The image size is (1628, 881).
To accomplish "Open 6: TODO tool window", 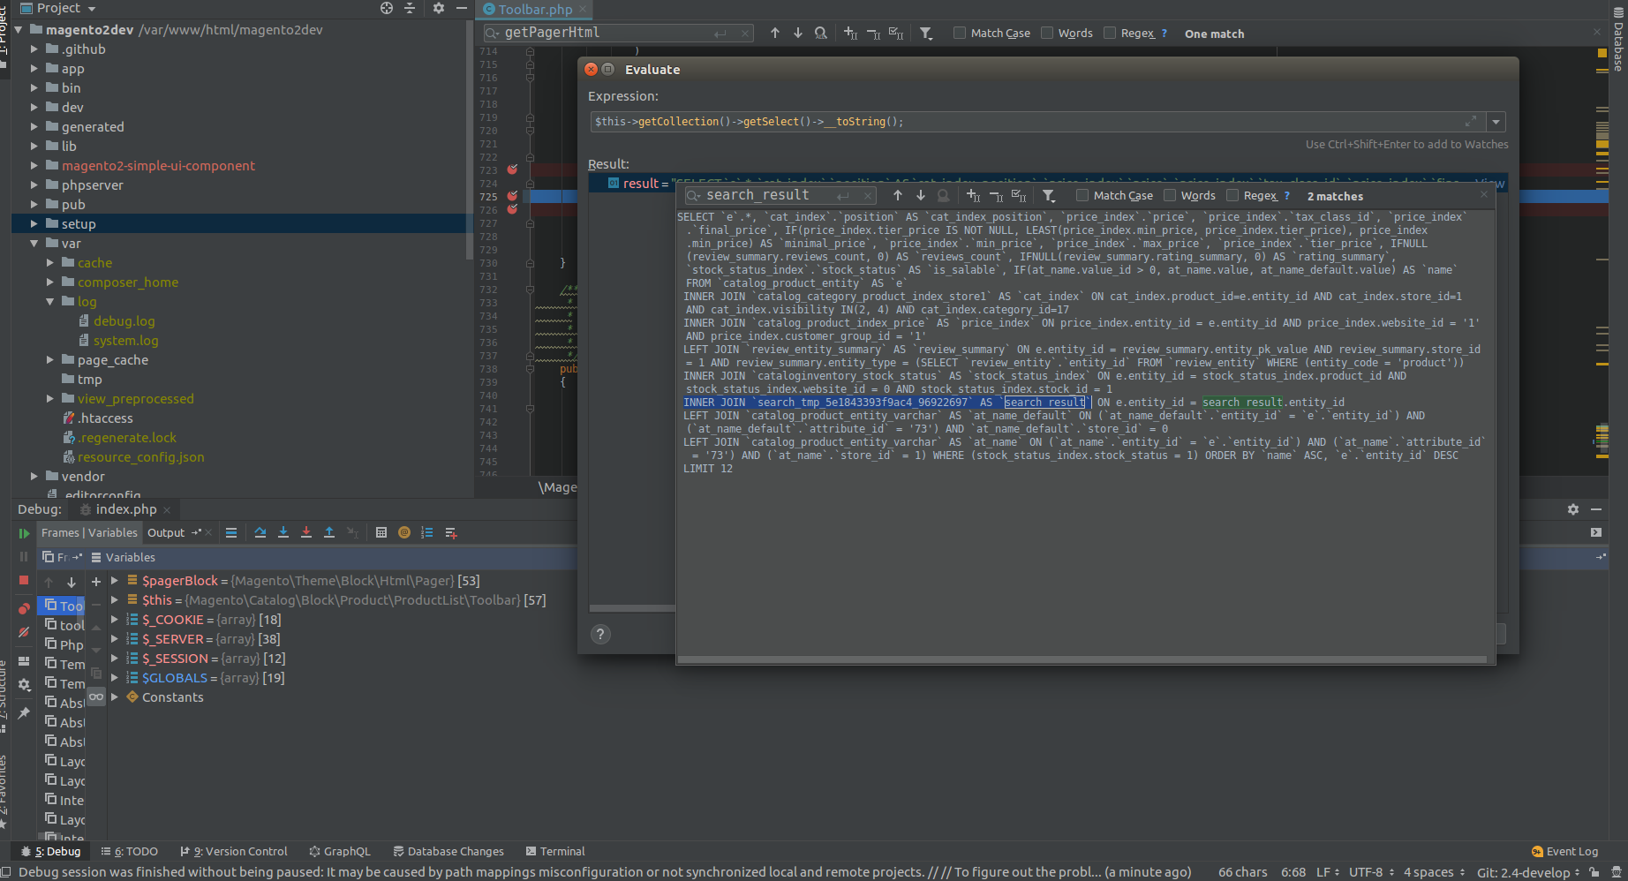I will pyautogui.click(x=129, y=851).
